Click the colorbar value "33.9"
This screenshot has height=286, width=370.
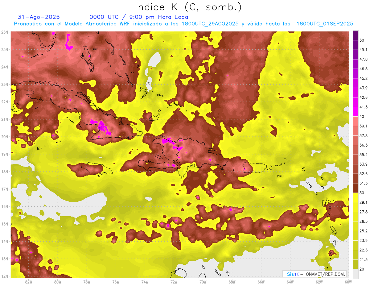click(364, 164)
